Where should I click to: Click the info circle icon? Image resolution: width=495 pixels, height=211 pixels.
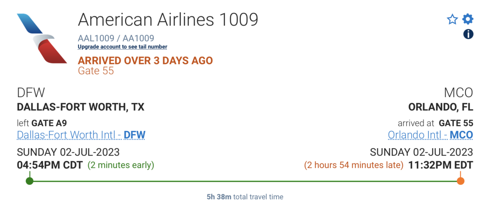click(x=468, y=34)
